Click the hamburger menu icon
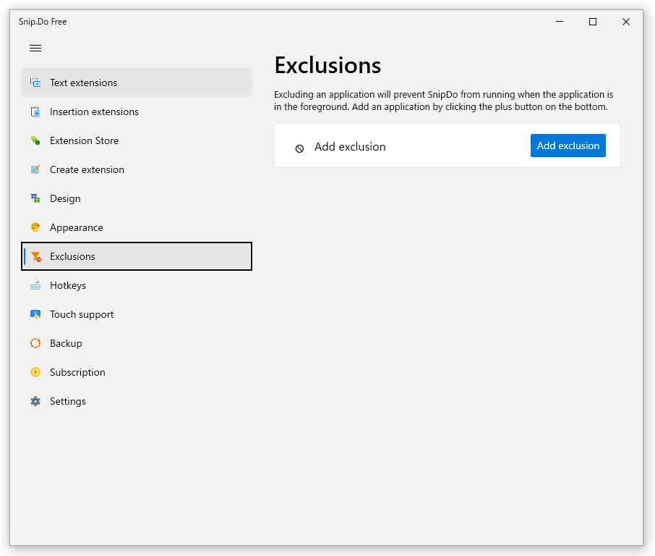The height and width of the screenshot is (556, 655). click(x=35, y=48)
